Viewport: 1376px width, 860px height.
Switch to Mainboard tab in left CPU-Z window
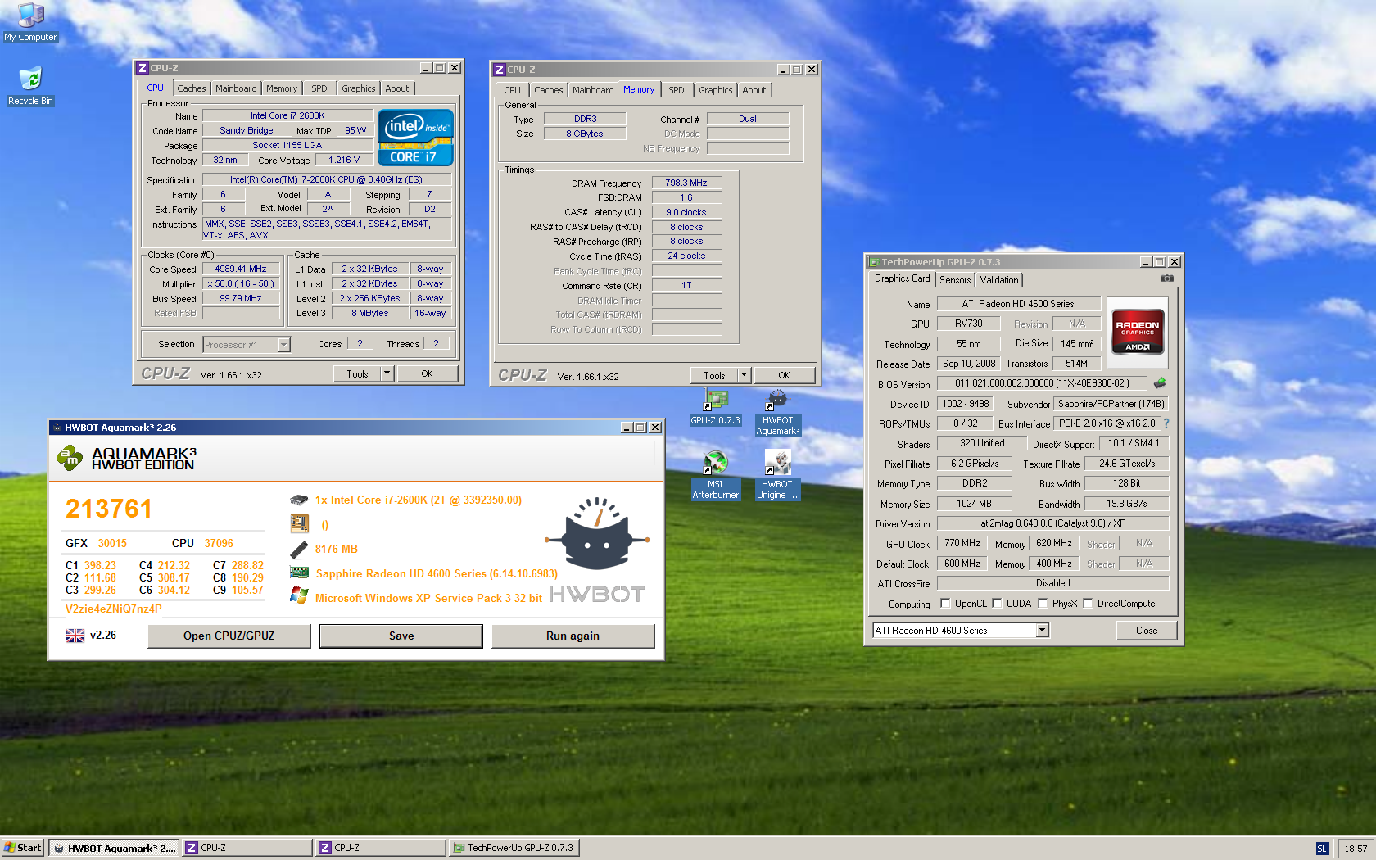(236, 88)
